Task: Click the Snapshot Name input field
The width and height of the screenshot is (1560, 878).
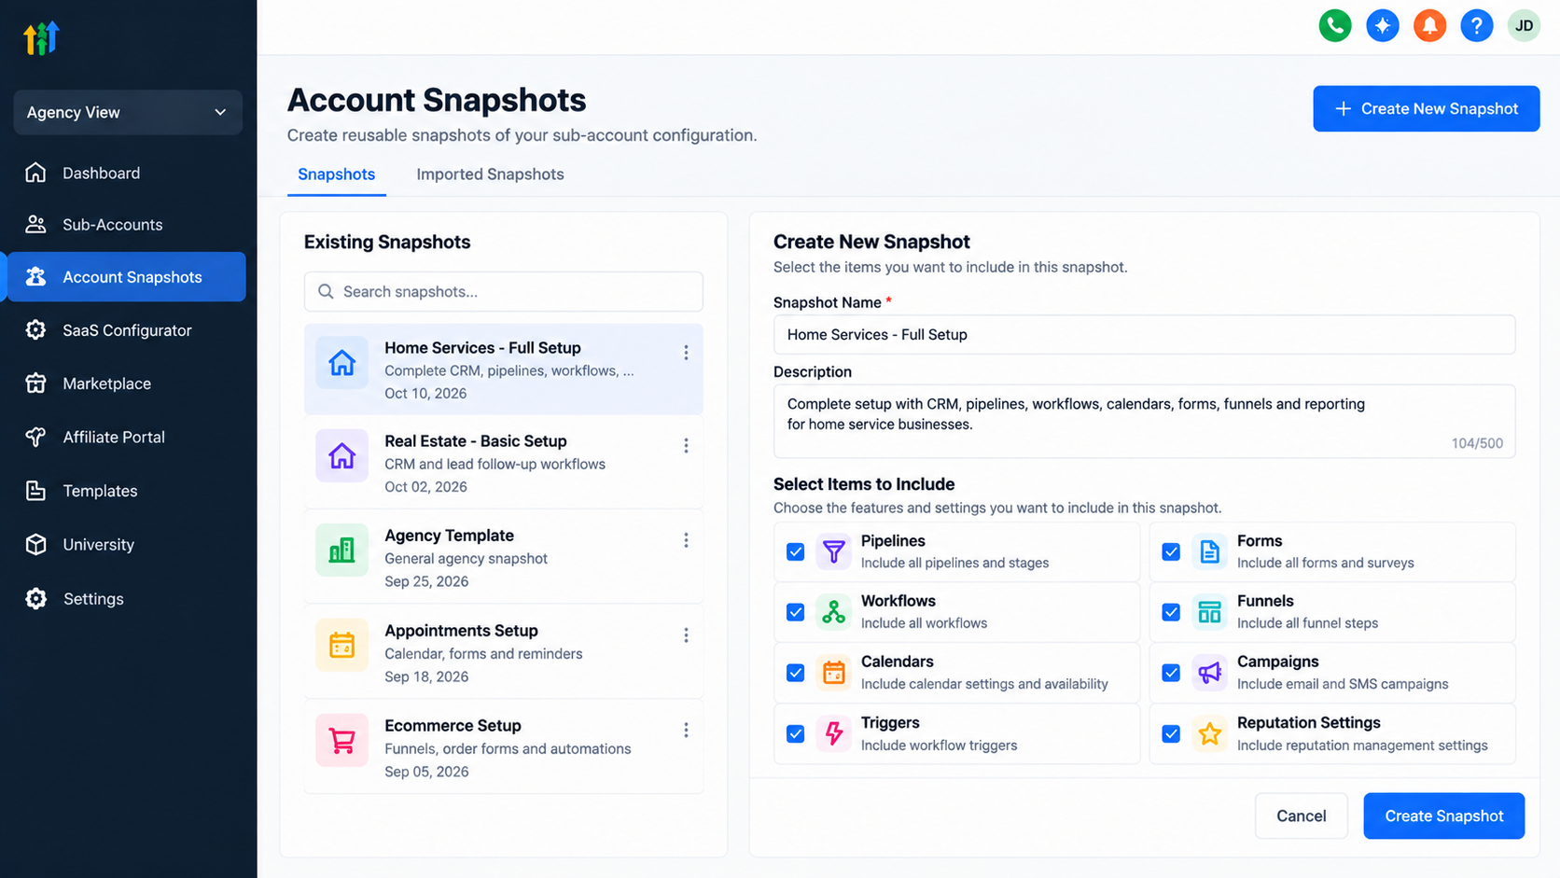Action: (x=1144, y=335)
